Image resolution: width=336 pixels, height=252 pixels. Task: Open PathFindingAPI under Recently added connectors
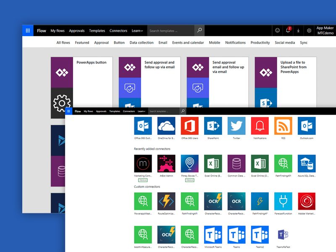(x=283, y=163)
